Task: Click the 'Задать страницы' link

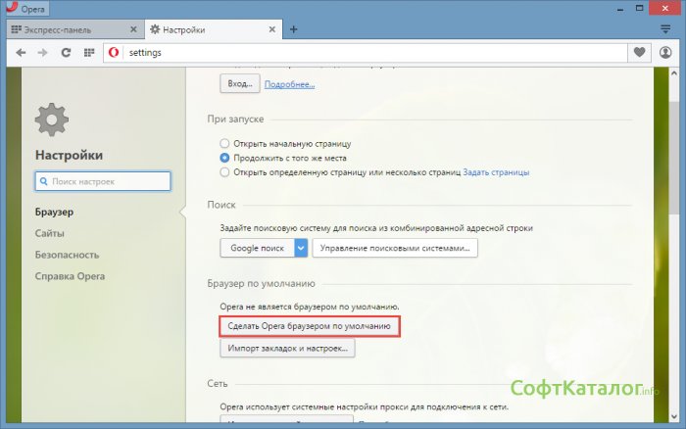Action: (496, 172)
